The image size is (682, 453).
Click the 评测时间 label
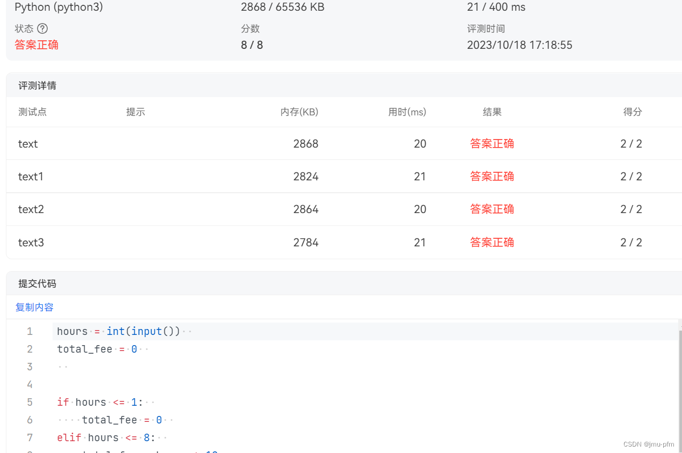tap(486, 28)
